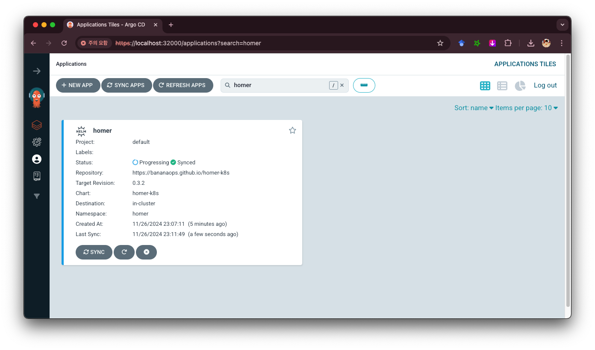Bookmark this page with star icon

(440, 43)
